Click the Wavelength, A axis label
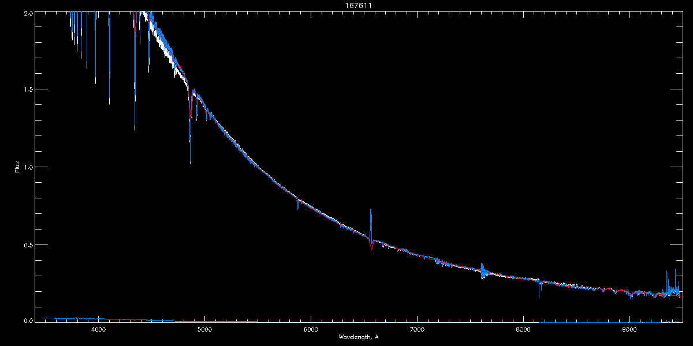Image resolution: width=693 pixels, height=346 pixels. 358,337
